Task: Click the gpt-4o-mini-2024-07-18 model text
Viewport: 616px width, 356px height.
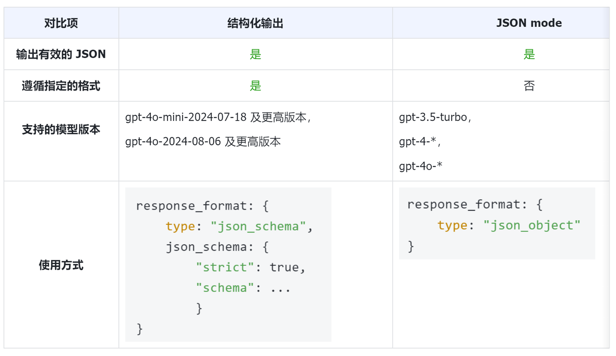Action: 186,118
